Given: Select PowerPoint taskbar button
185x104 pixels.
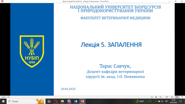Looking at the screenshot, I should (x=82, y=101).
